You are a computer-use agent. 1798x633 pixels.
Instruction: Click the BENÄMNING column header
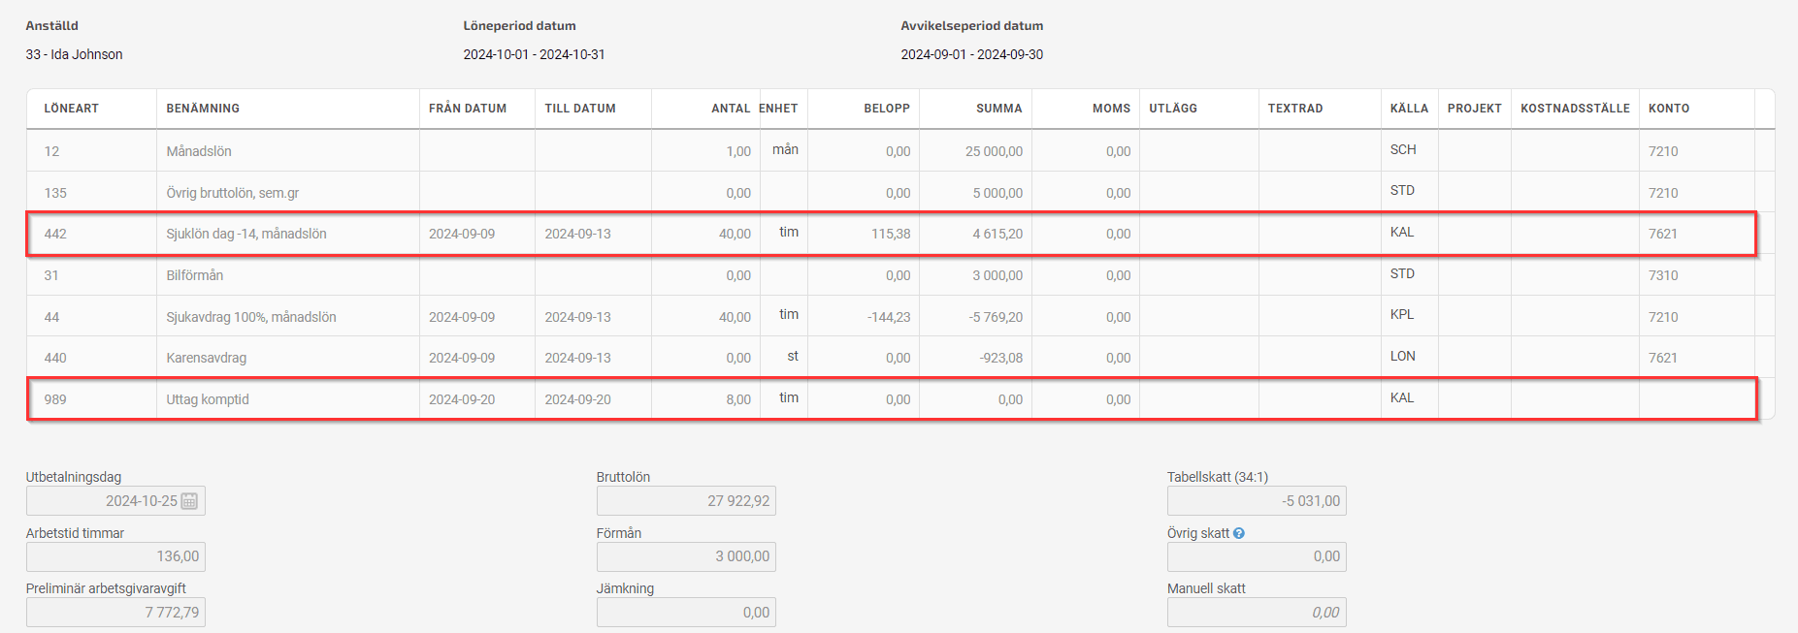coord(203,109)
